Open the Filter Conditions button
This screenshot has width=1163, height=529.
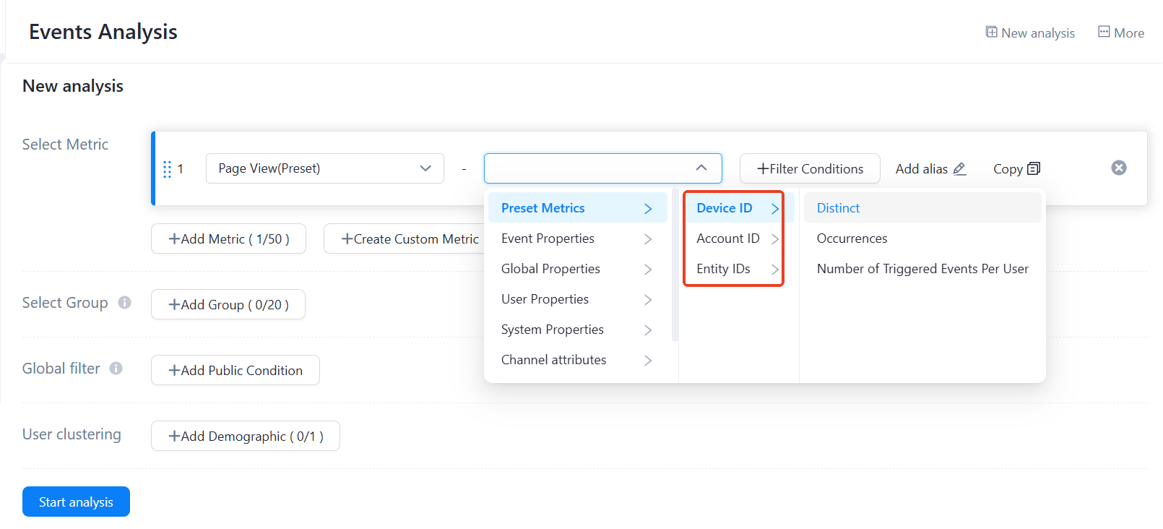click(x=810, y=168)
